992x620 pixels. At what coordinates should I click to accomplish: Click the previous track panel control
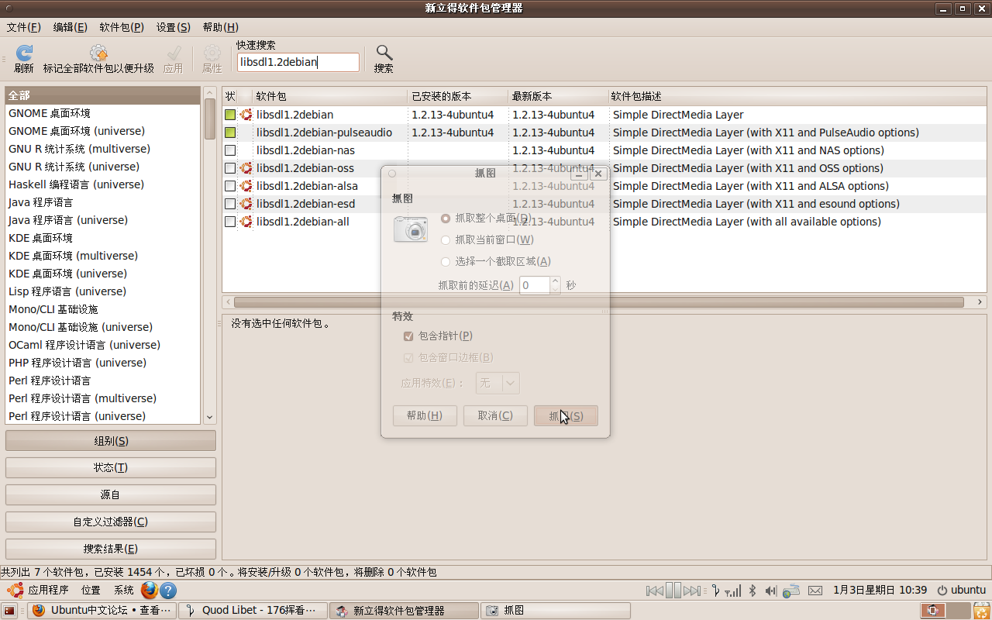pos(655,591)
